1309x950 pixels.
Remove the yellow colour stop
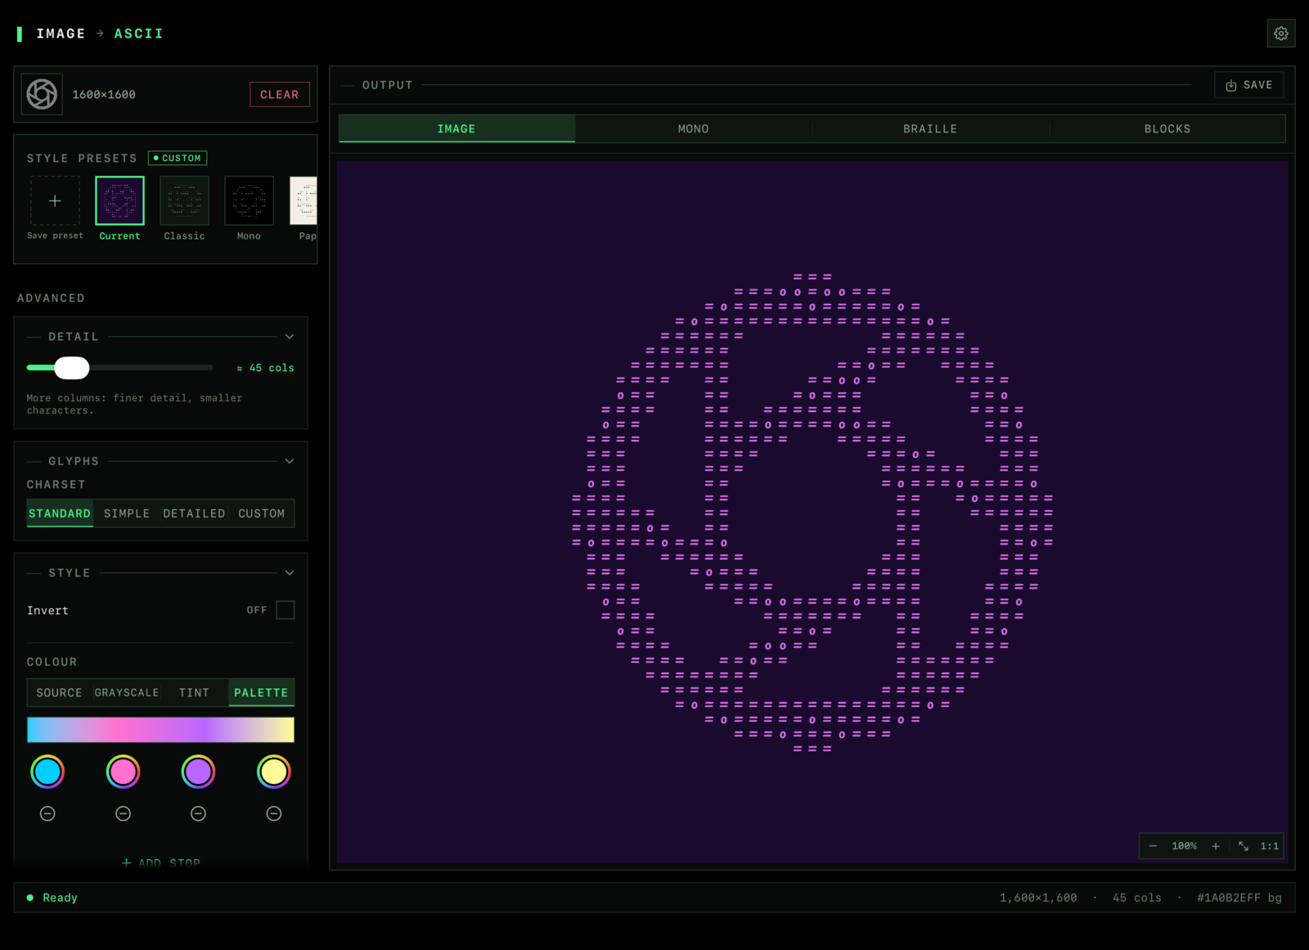[x=274, y=813]
